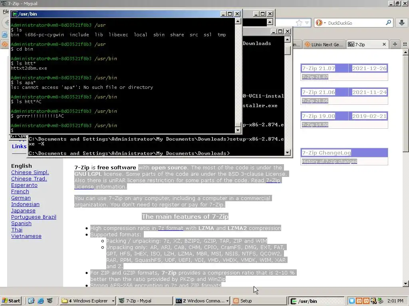Screen dimensions: 409x306
Task: Open the Indonesian language link
Action: coord(25,204)
